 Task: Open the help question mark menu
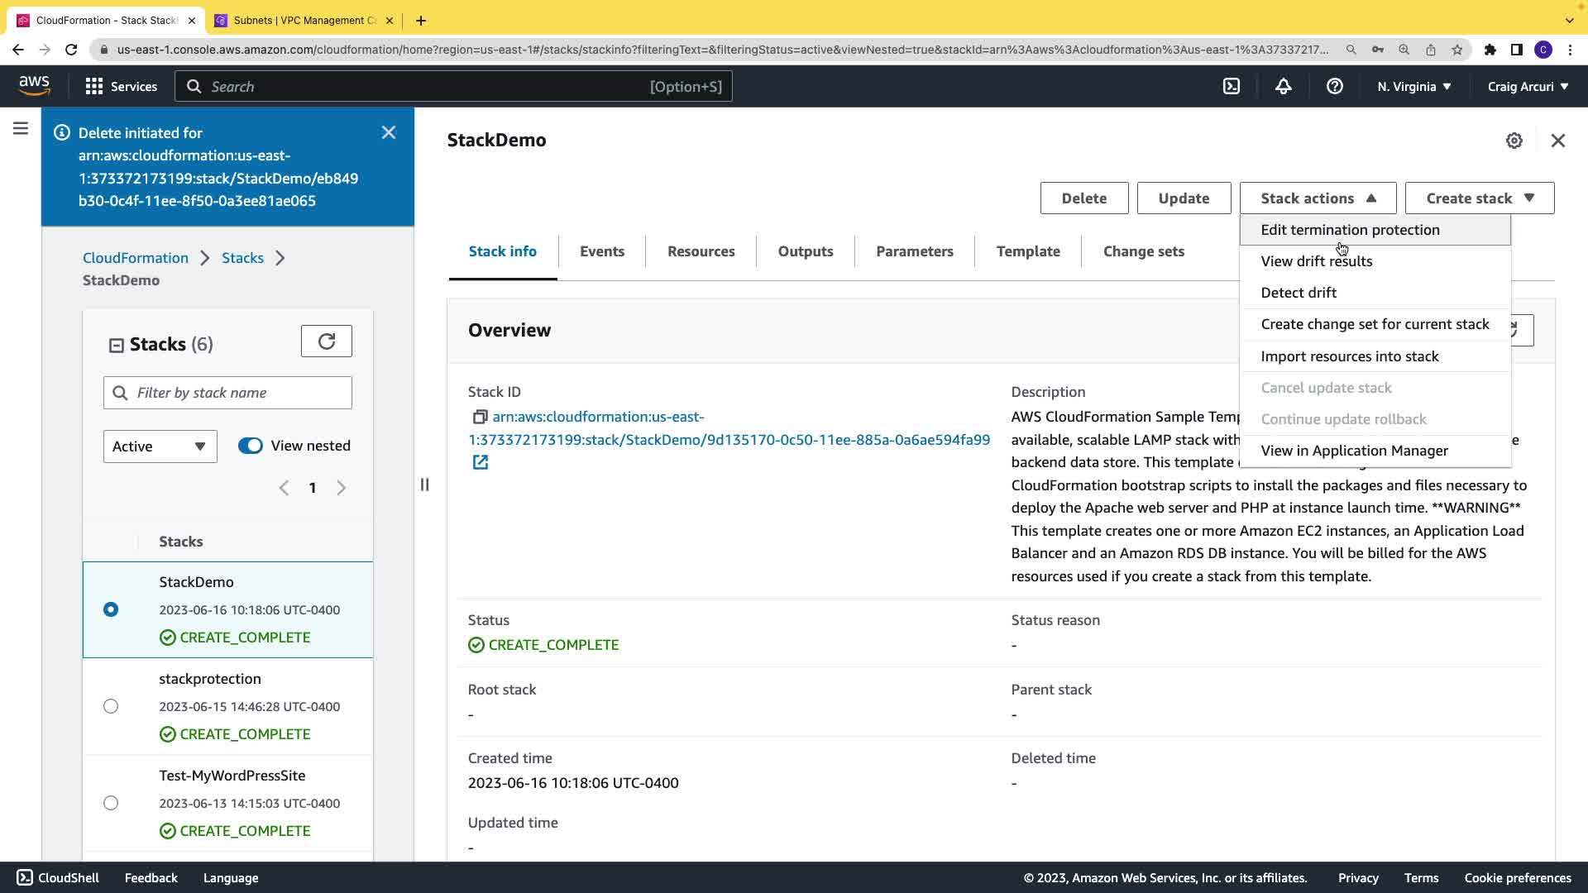click(x=1334, y=86)
